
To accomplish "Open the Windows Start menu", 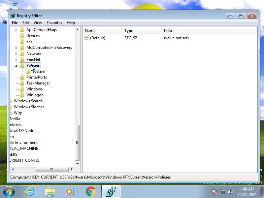I will (9, 192).
